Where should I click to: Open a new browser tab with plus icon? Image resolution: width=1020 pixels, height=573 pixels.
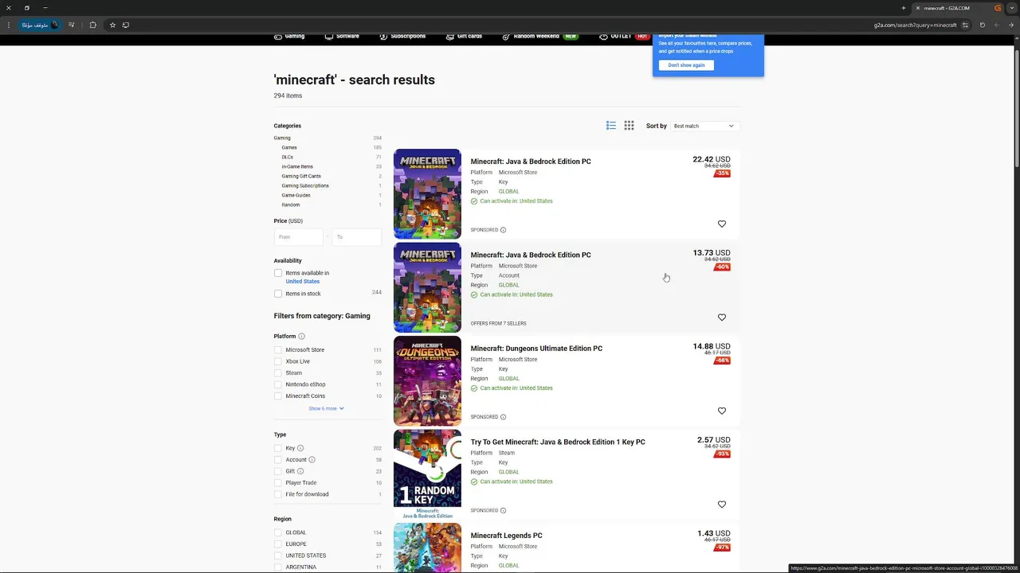[904, 8]
